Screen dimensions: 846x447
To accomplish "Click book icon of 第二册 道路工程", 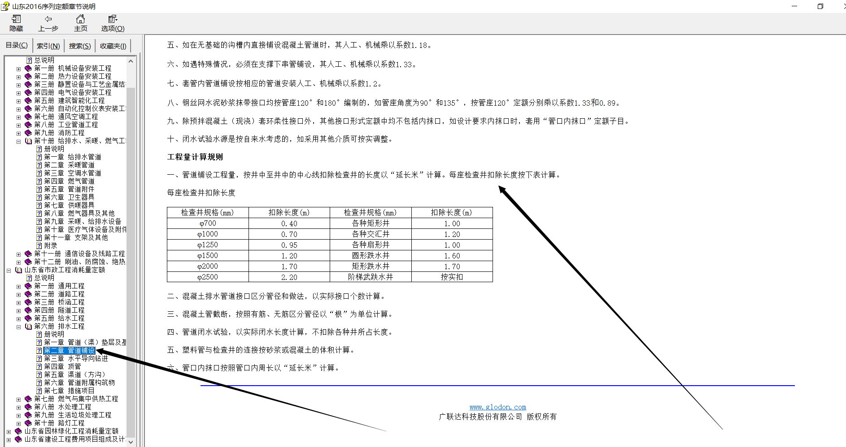I will pyautogui.click(x=28, y=294).
